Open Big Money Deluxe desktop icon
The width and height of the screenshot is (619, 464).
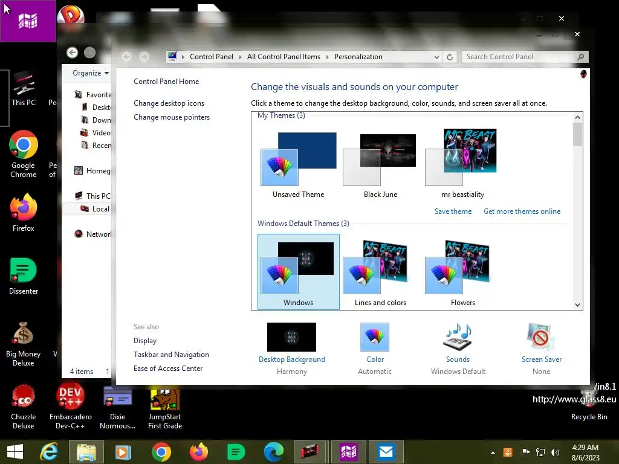(24, 344)
